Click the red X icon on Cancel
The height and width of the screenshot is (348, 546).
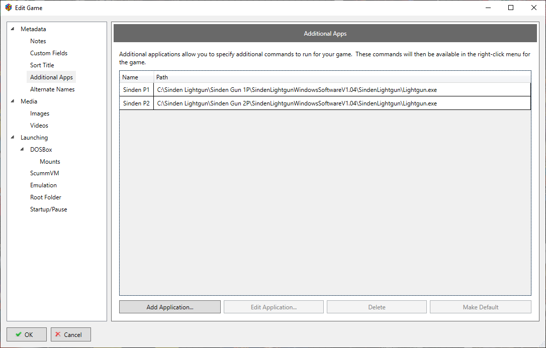(x=58, y=334)
